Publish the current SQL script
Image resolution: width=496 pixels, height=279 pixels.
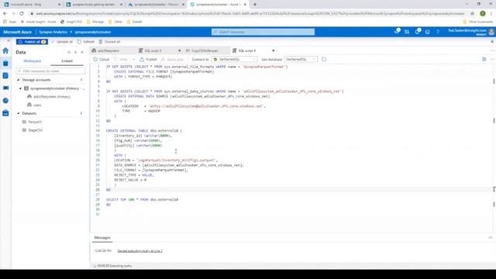pyautogui.click(x=148, y=60)
